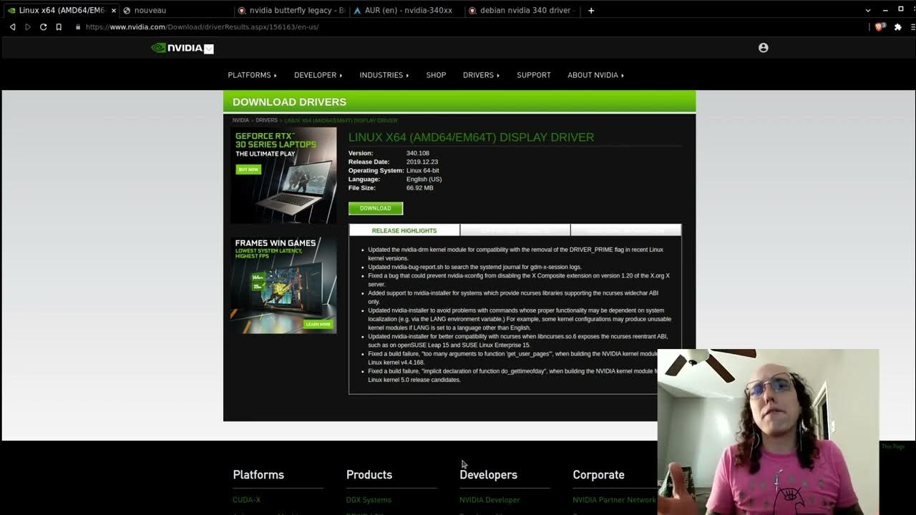Reload the page with the refresh icon
Viewport: 916px width, 515px height.
point(43,27)
